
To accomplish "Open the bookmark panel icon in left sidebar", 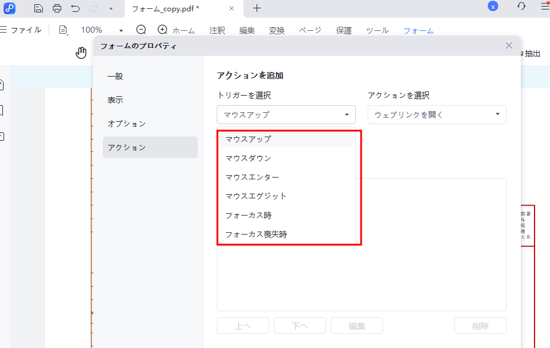I will click(x=2, y=110).
